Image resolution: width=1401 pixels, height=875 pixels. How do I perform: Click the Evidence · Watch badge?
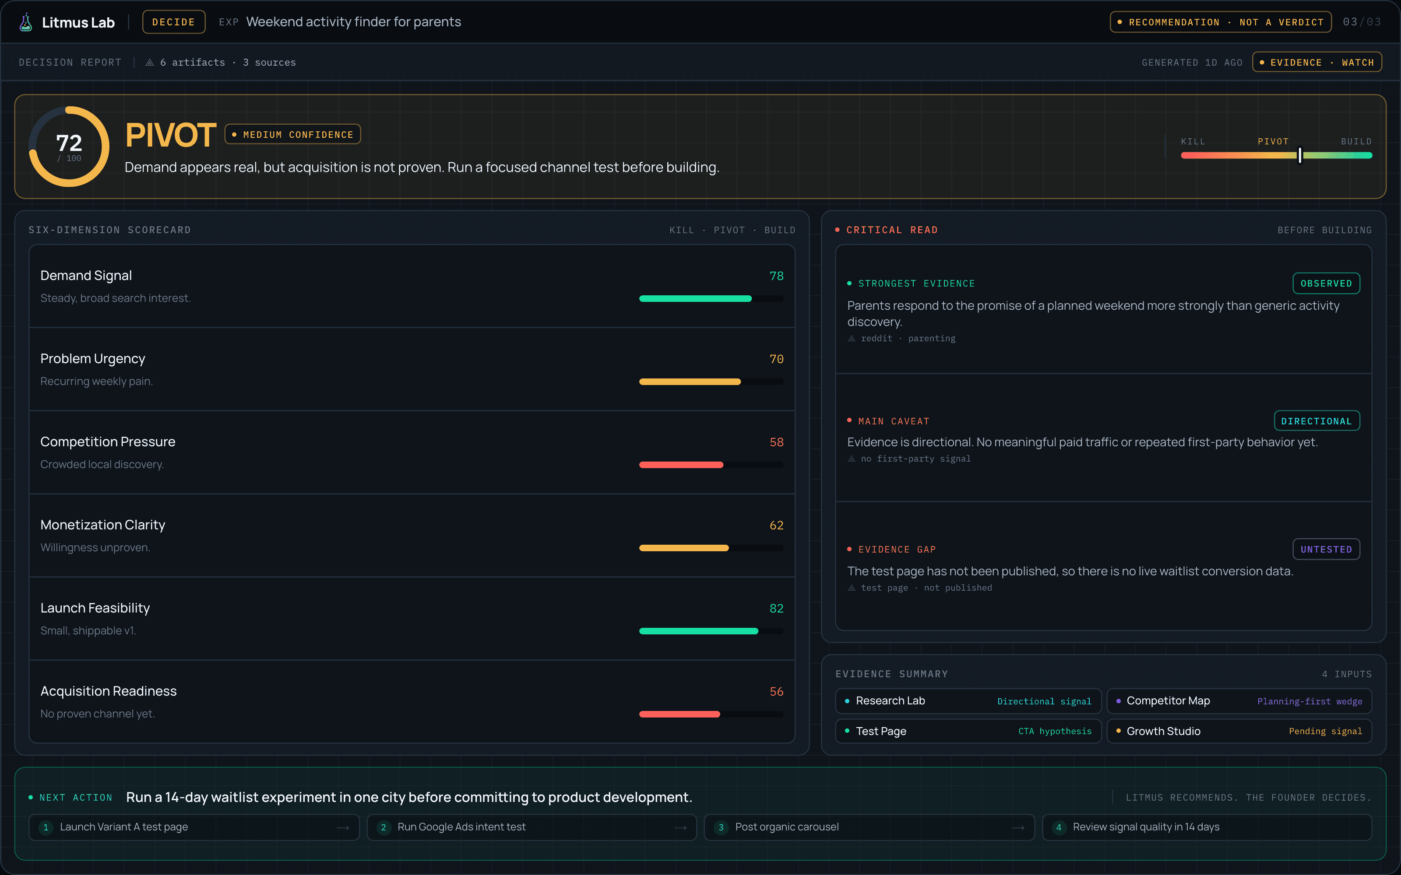coord(1317,63)
